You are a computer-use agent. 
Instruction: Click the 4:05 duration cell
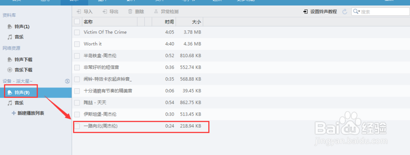(x=170, y=32)
